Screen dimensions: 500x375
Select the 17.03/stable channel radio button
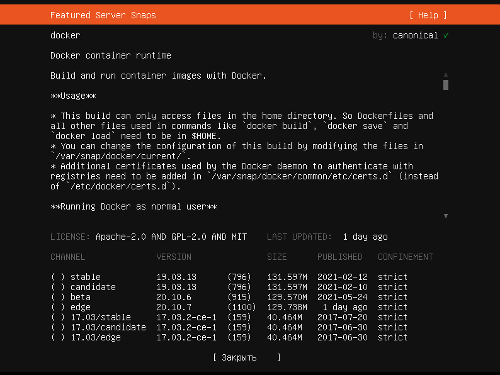58,317
